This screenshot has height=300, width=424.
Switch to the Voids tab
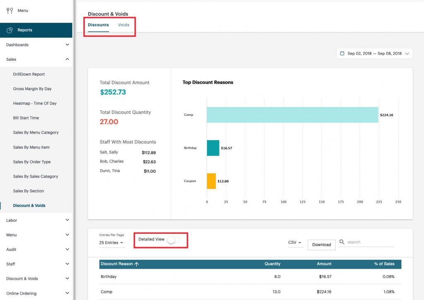(x=123, y=25)
